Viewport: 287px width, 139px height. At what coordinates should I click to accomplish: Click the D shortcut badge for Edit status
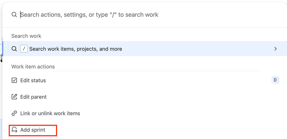[275, 80]
